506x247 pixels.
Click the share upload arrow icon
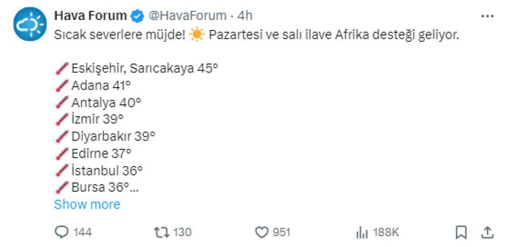pos(487,232)
